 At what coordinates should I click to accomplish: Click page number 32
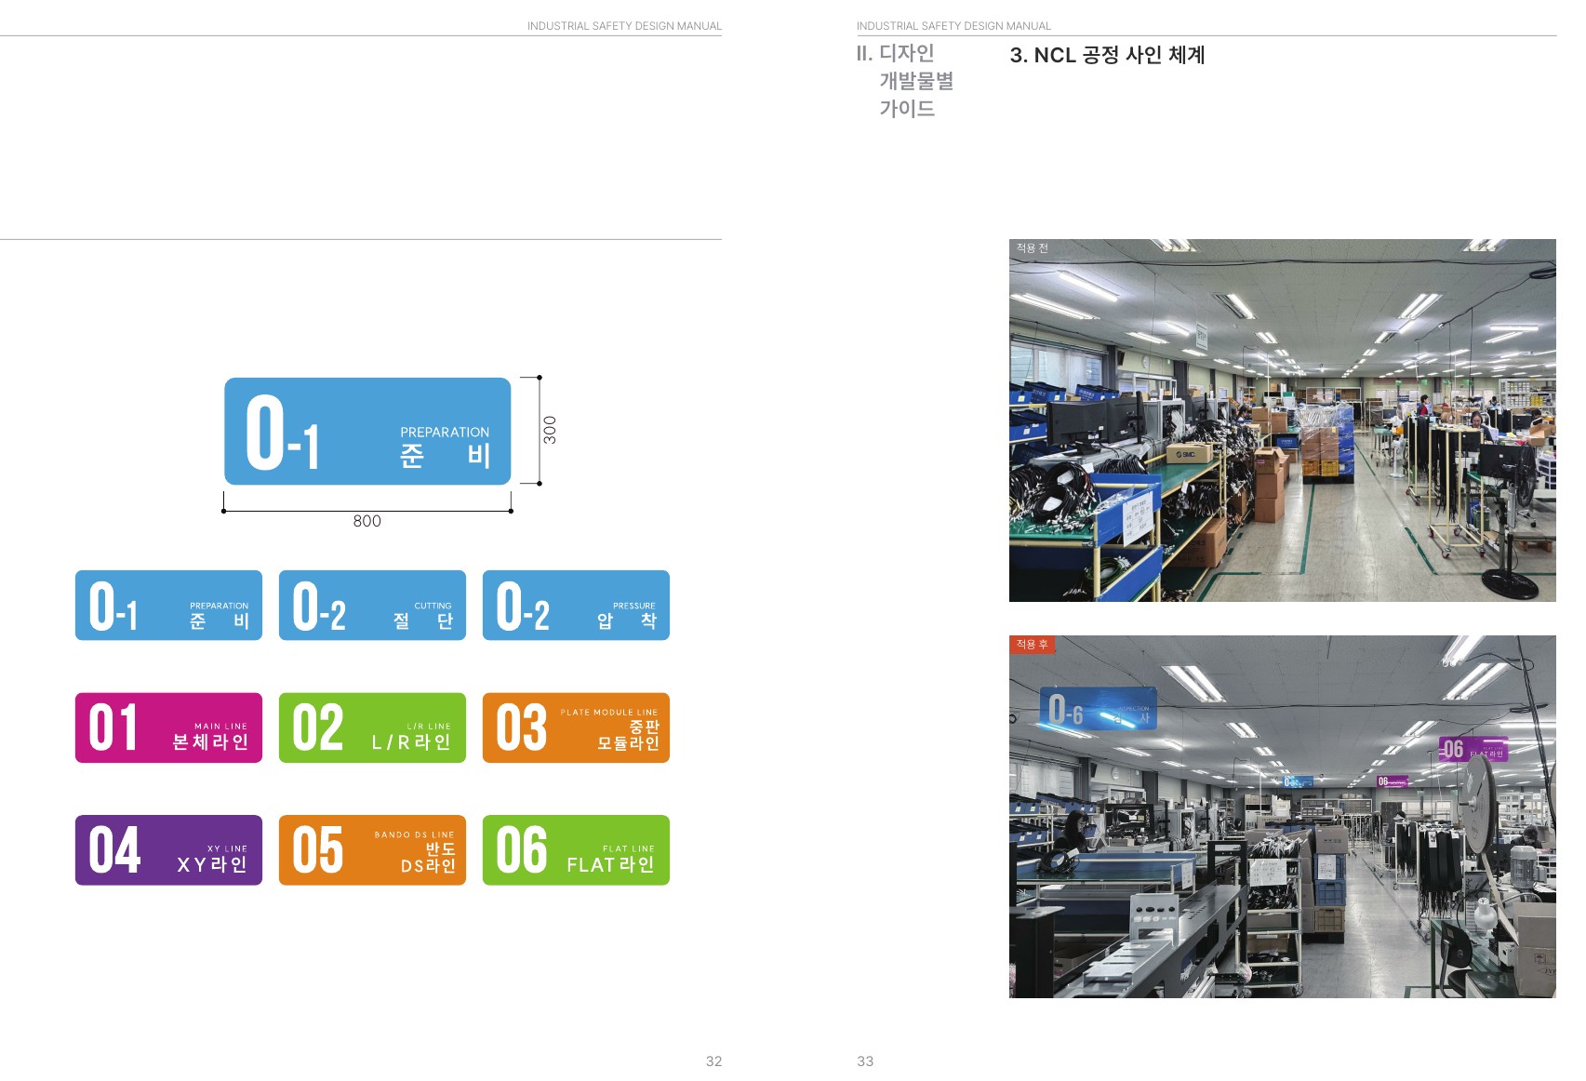[713, 1061]
